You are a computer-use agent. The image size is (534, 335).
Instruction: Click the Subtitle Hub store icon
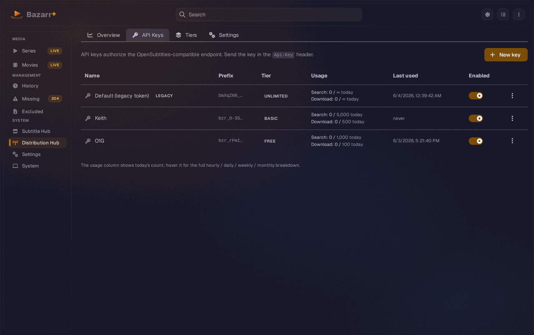[15, 131]
